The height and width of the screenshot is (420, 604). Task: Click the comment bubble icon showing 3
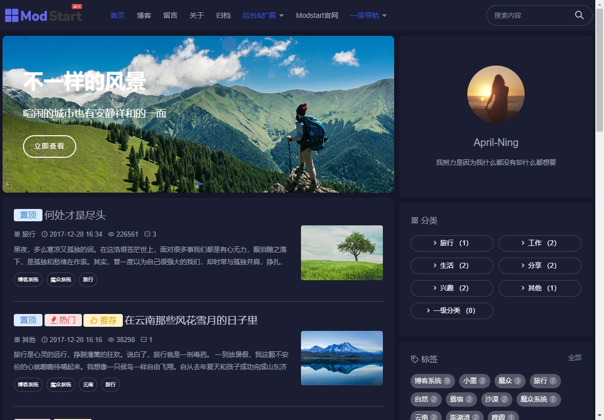[146, 234]
